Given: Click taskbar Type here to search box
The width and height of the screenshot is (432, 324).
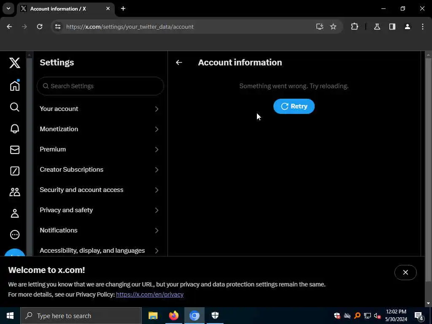Looking at the screenshot, I should [x=81, y=316].
